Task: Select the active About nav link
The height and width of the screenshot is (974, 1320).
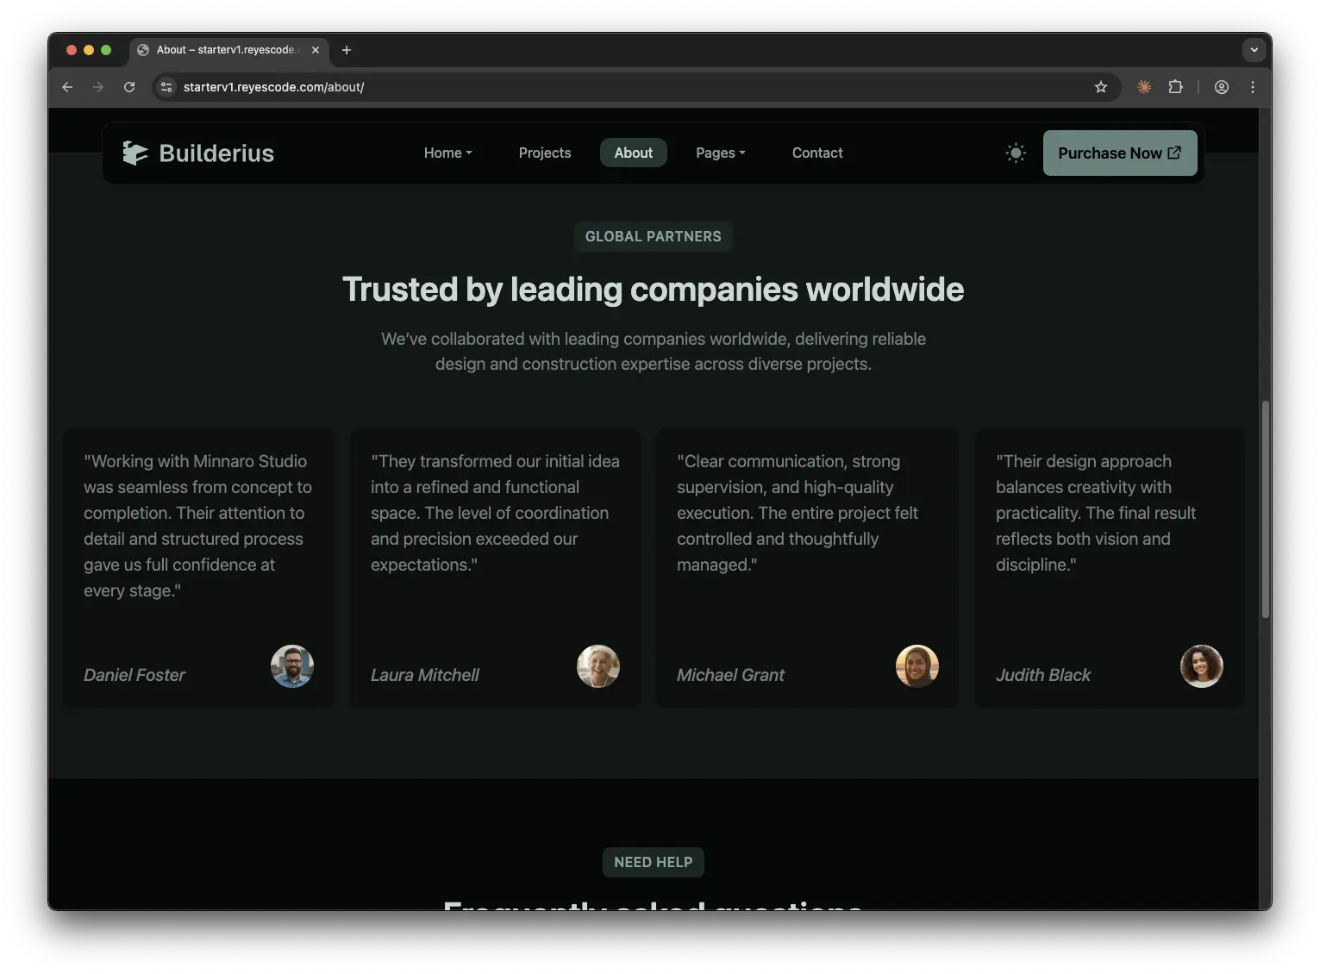Action: pyautogui.click(x=633, y=153)
